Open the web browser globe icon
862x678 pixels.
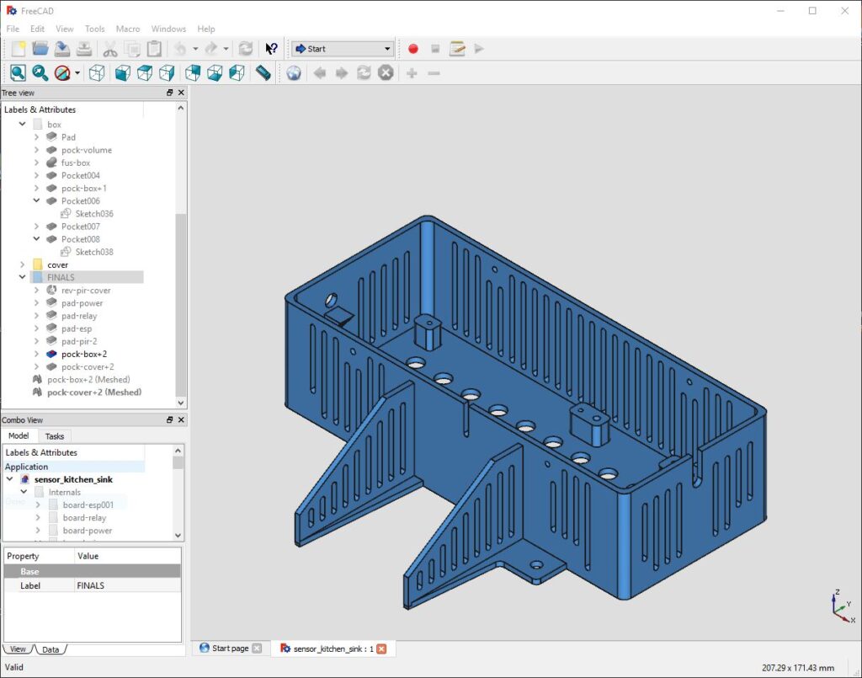(294, 72)
